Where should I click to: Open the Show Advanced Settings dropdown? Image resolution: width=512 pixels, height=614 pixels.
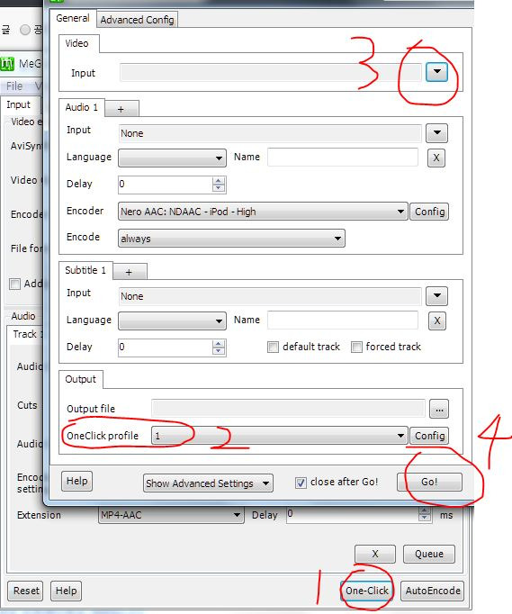(208, 483)
